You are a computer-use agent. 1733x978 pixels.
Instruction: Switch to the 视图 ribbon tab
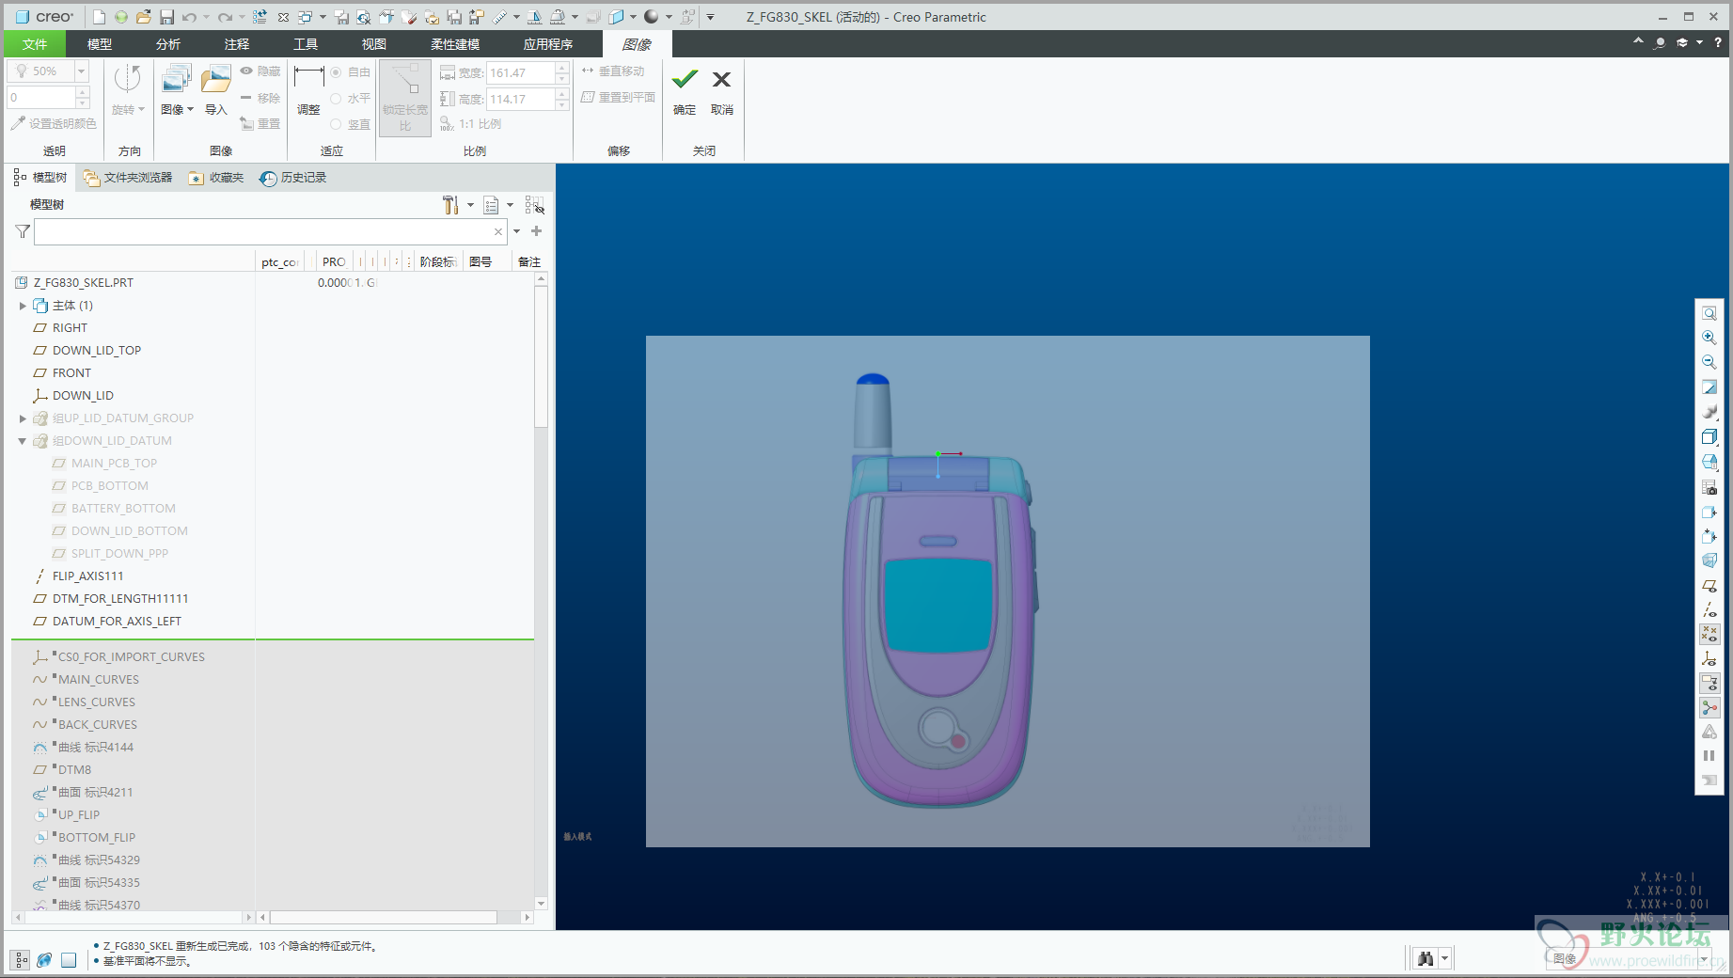coord(374,44)
